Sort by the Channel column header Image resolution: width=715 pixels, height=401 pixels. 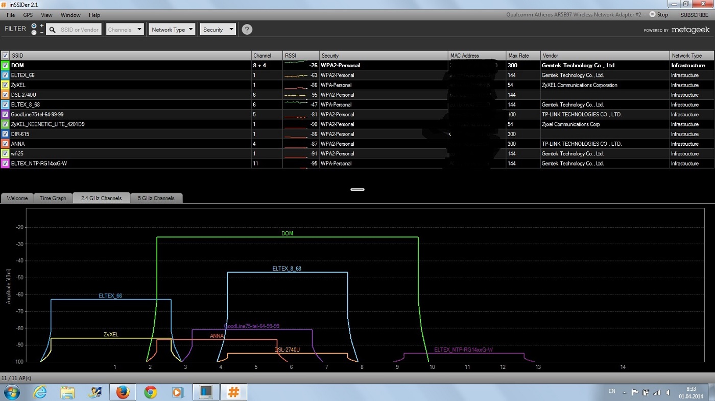267,56
